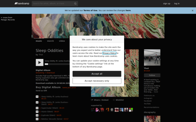Click the Streaming + Download text

[45, 73]
